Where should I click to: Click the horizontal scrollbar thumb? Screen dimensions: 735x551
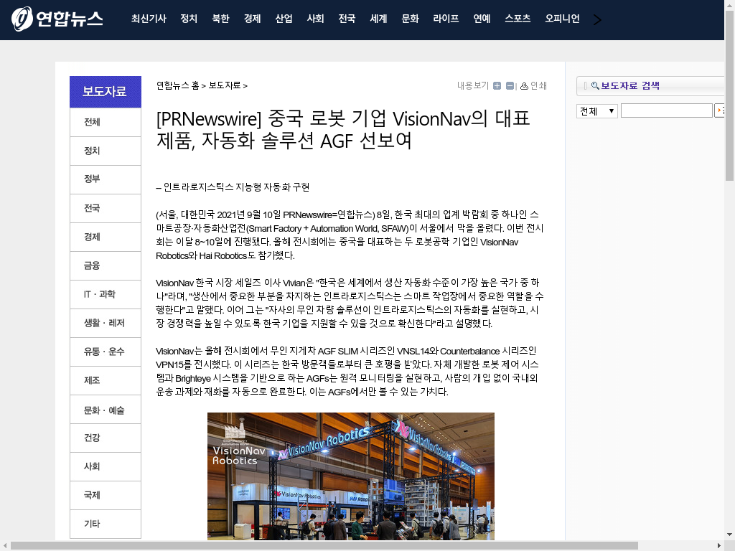pyautogui.click(x=324, y=546)
